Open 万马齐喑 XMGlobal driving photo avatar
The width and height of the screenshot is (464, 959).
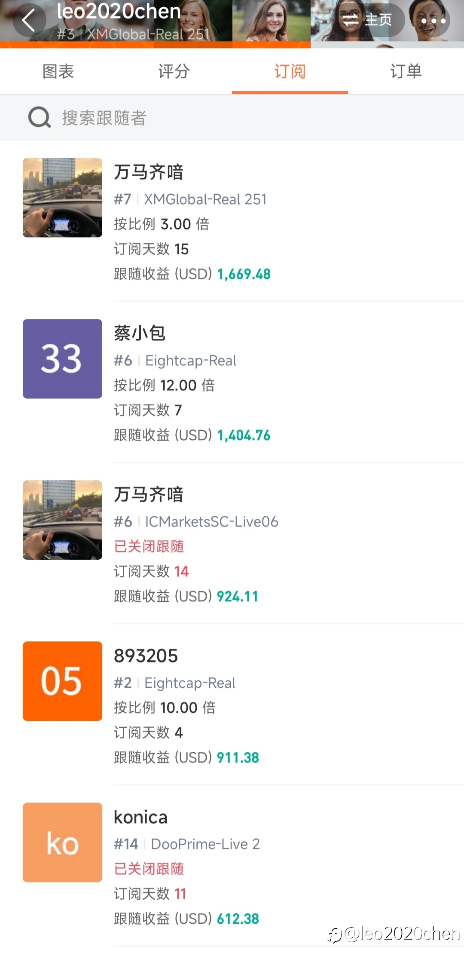click(62, 197)
